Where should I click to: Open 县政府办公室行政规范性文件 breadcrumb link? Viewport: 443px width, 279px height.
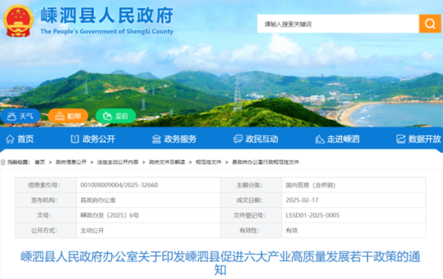click(x=266, y=162)
